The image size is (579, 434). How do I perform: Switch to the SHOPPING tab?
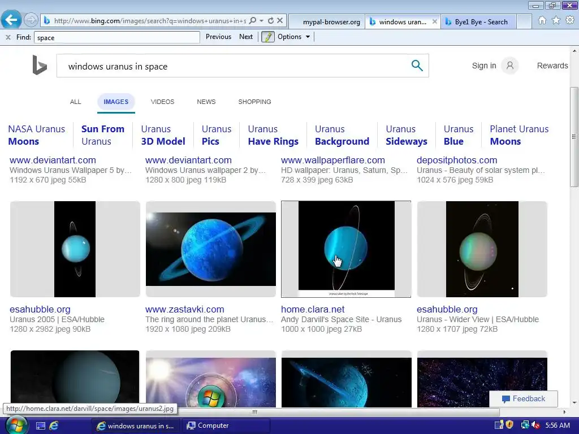pos(254,102)
